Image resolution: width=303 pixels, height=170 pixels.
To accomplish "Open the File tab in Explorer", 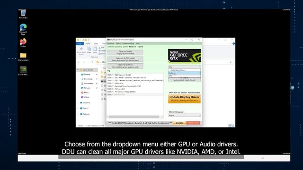I will pyautogui.click(x=80, y=44).
